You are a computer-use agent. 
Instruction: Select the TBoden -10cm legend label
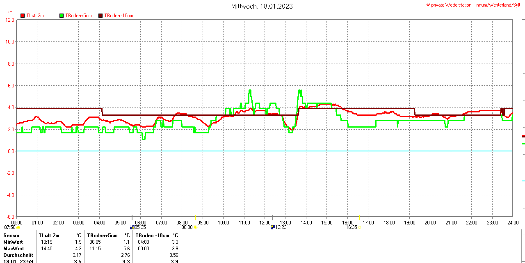(x=119, y=16)
